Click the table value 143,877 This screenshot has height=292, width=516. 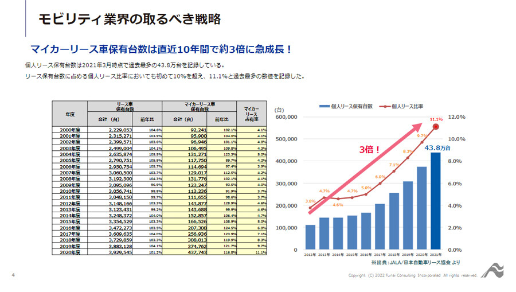pyautogui.click(x=197, y=204)
